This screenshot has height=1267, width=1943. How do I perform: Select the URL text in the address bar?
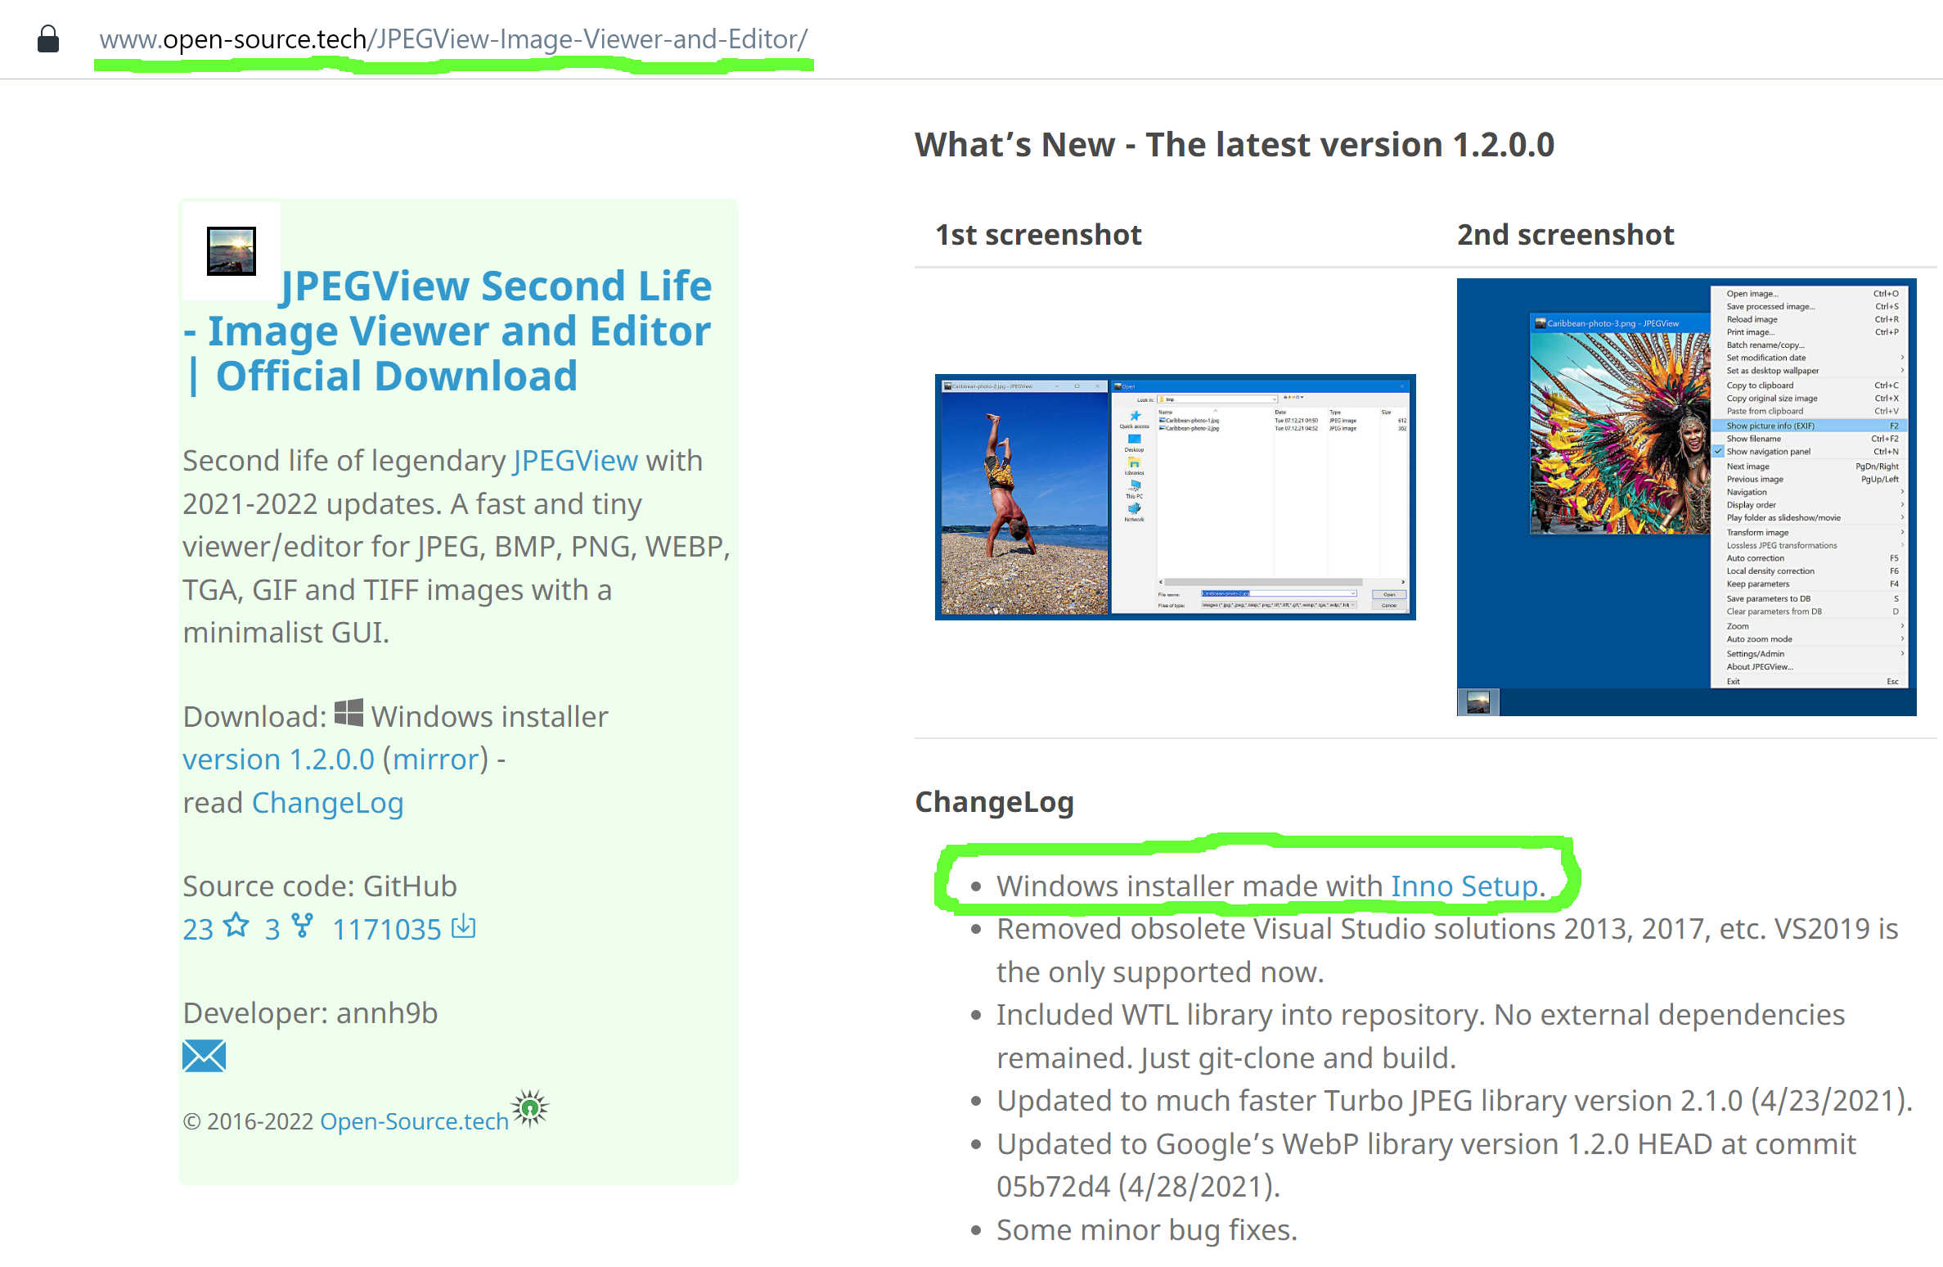point(453,38)
